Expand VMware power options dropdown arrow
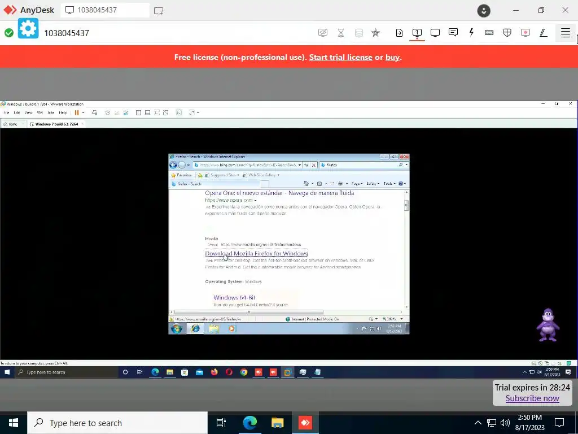 pyautogui.click(x=83, y=112)
